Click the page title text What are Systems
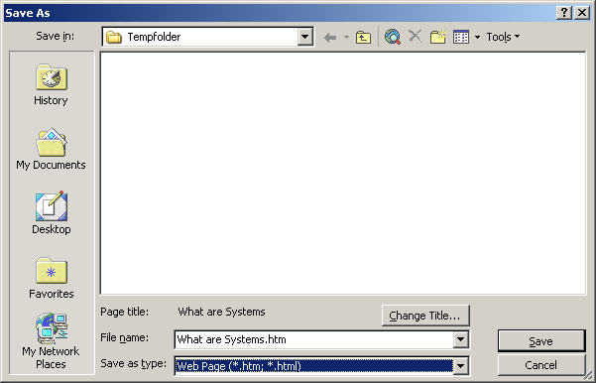 click(x=221, y=312)
